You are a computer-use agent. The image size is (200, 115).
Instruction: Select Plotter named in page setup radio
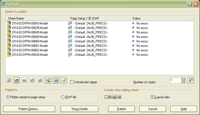8,97
